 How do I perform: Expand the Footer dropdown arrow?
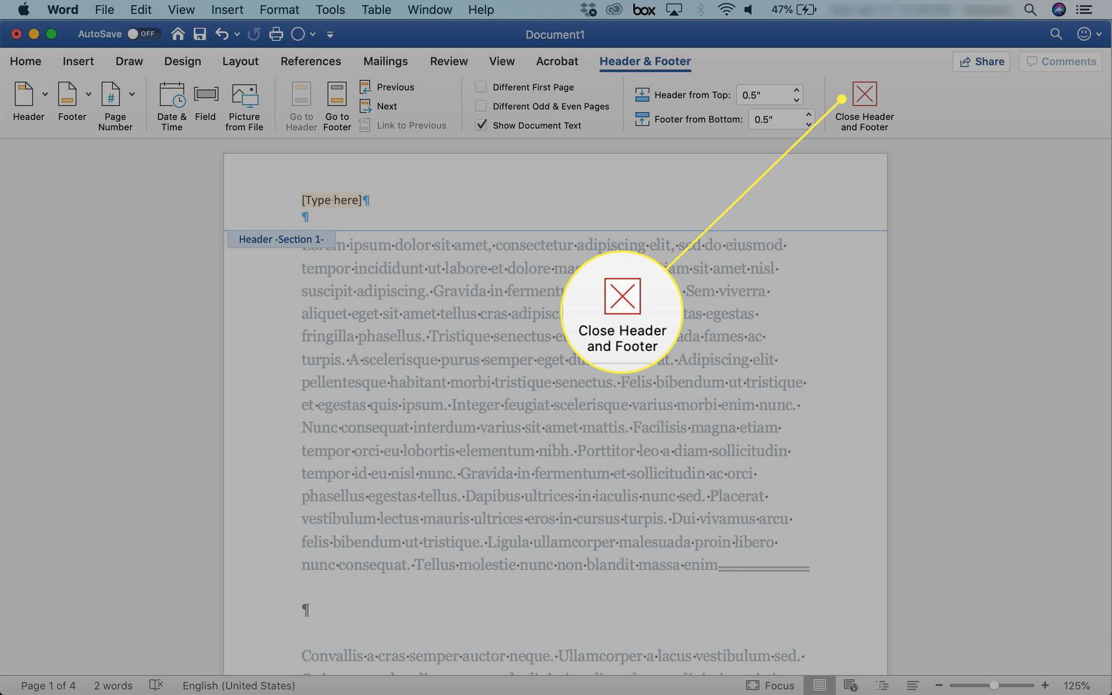88,94
